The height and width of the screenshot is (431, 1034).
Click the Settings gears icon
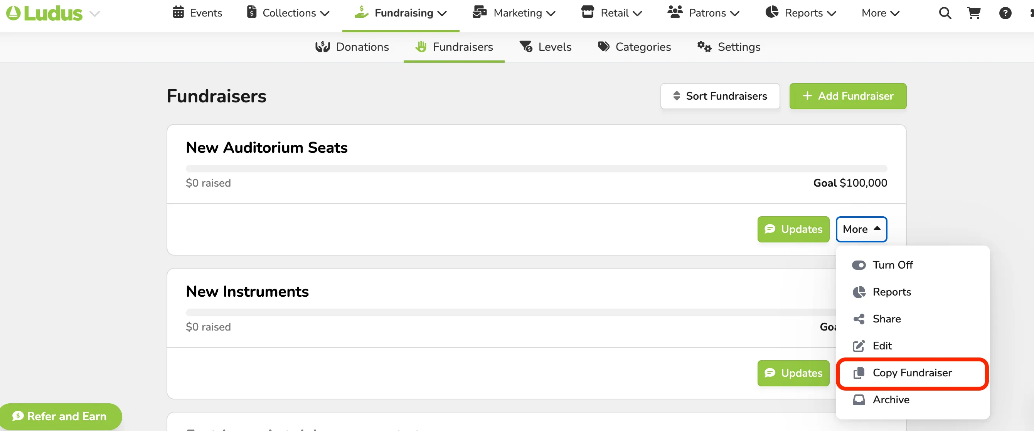pos(704,47)
